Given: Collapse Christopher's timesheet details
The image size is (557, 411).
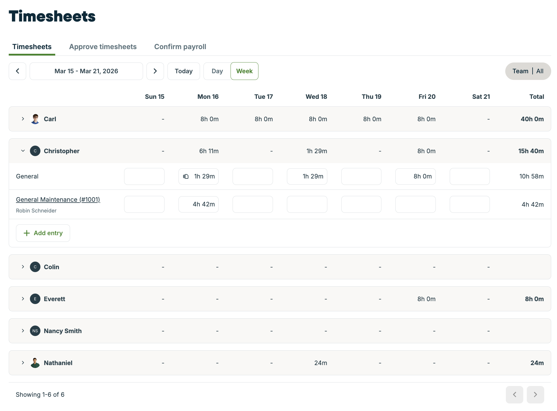Looking at the screenshot, I should coord(23,151).
